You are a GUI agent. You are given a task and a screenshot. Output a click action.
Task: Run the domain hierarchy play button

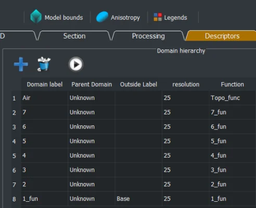[x=76, y=64]
